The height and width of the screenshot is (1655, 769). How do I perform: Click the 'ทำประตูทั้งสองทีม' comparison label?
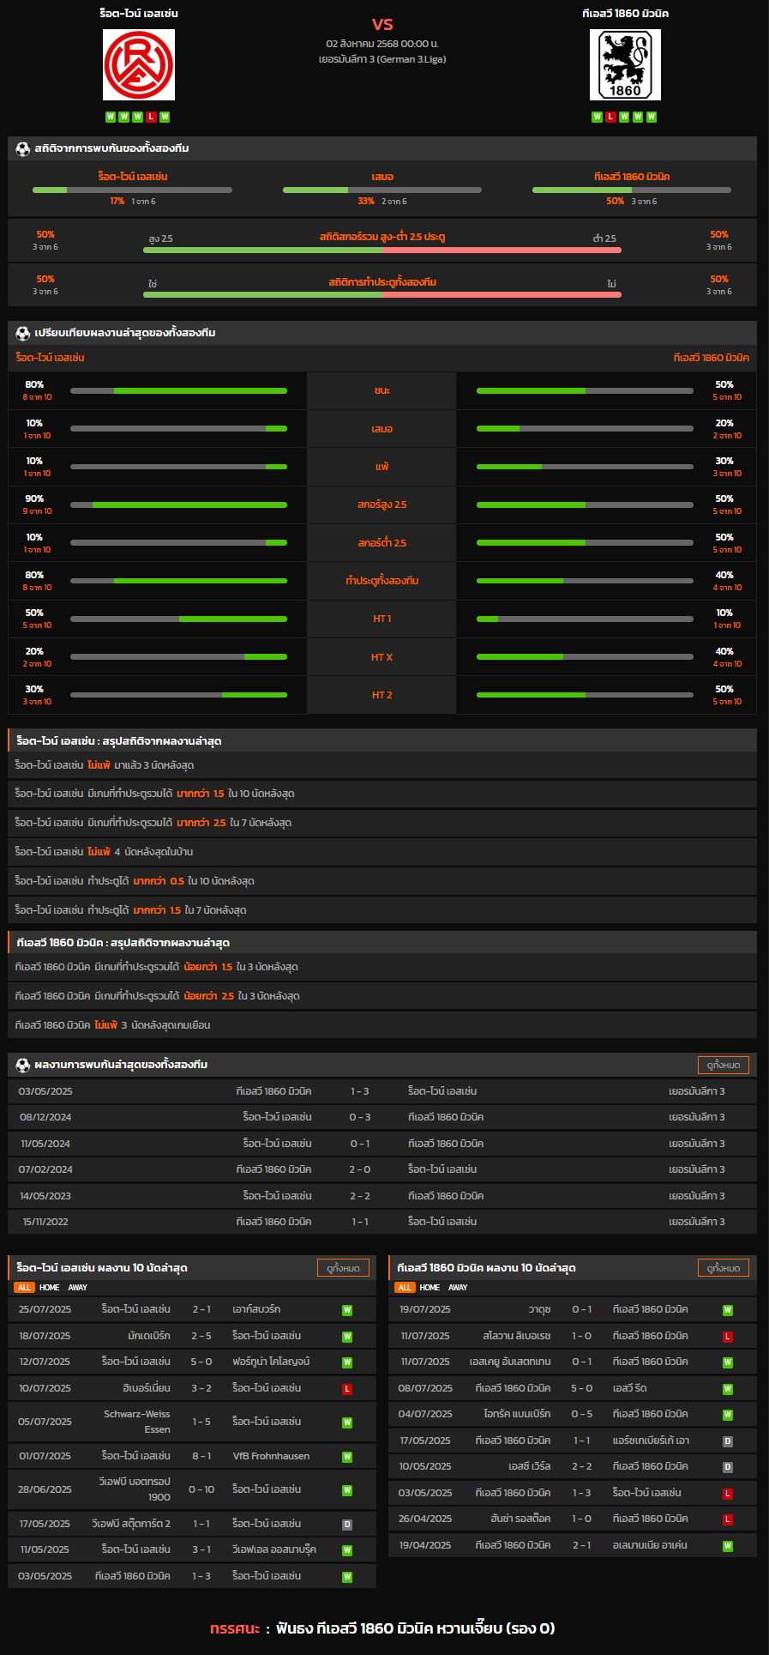pos(382,581)
